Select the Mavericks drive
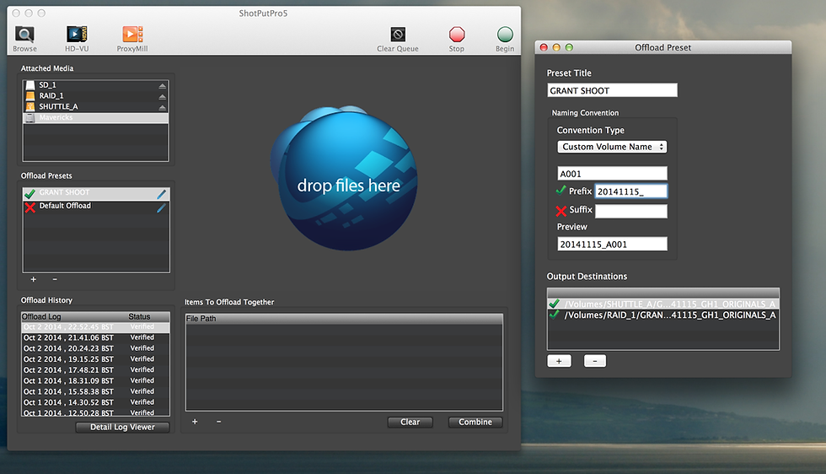This screenshot has width=826, height=474. pyautogui.click(x=95, y=117)
